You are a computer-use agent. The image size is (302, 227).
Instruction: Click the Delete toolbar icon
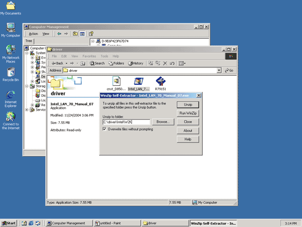coord(165,63)
